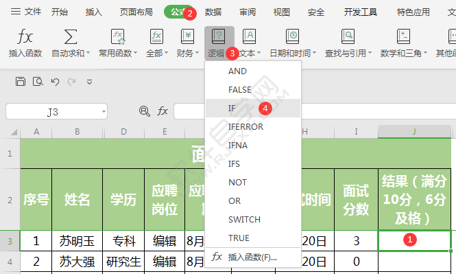Select AND from the logical functions list
This screenshot has width=456, height=274.
pos(253,71)
